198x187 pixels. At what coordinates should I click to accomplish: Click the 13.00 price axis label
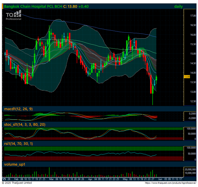point(193,92)
